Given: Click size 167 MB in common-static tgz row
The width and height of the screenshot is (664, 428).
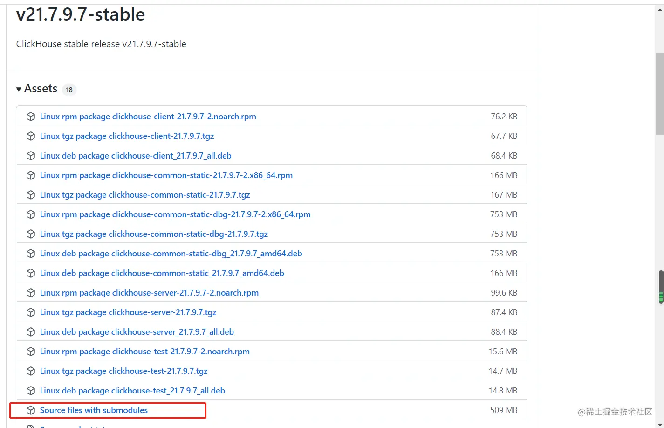Looking at the screenshot, I should pos(504,195).
